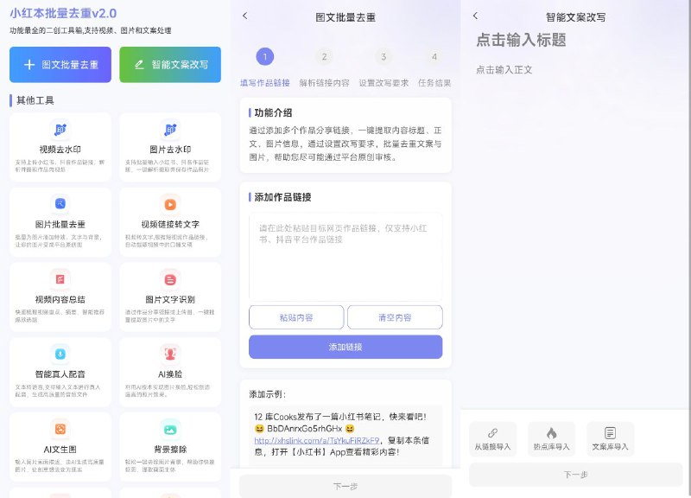Open the 视频链接转文字 tool
691x498 pixels.
(169, 223)
